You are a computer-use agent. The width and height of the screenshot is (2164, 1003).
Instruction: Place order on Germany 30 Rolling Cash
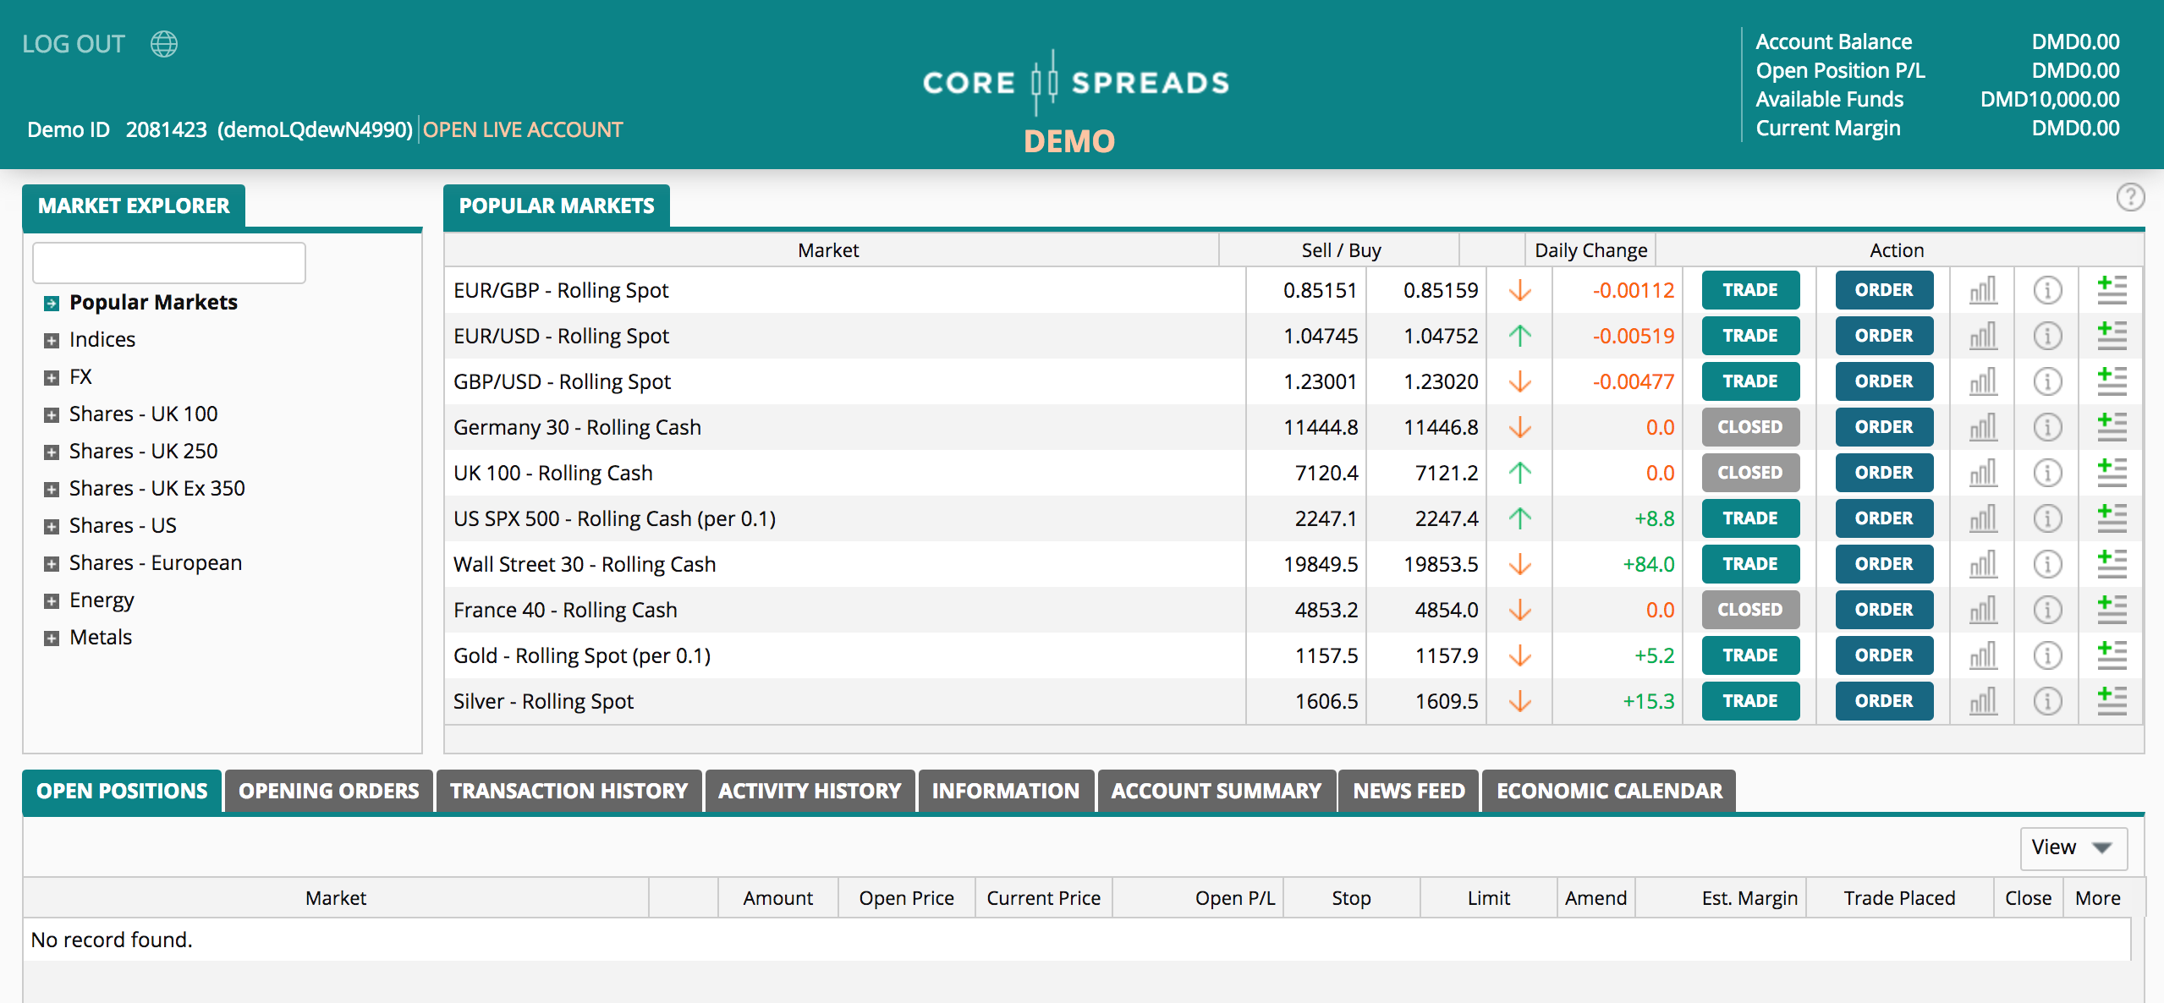coord(1884,427)
